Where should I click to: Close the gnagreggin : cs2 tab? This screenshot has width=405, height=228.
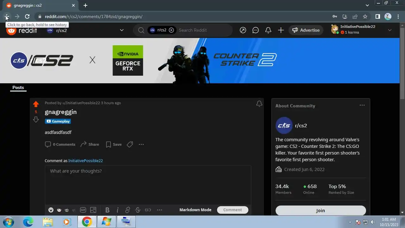coord(73,5)
